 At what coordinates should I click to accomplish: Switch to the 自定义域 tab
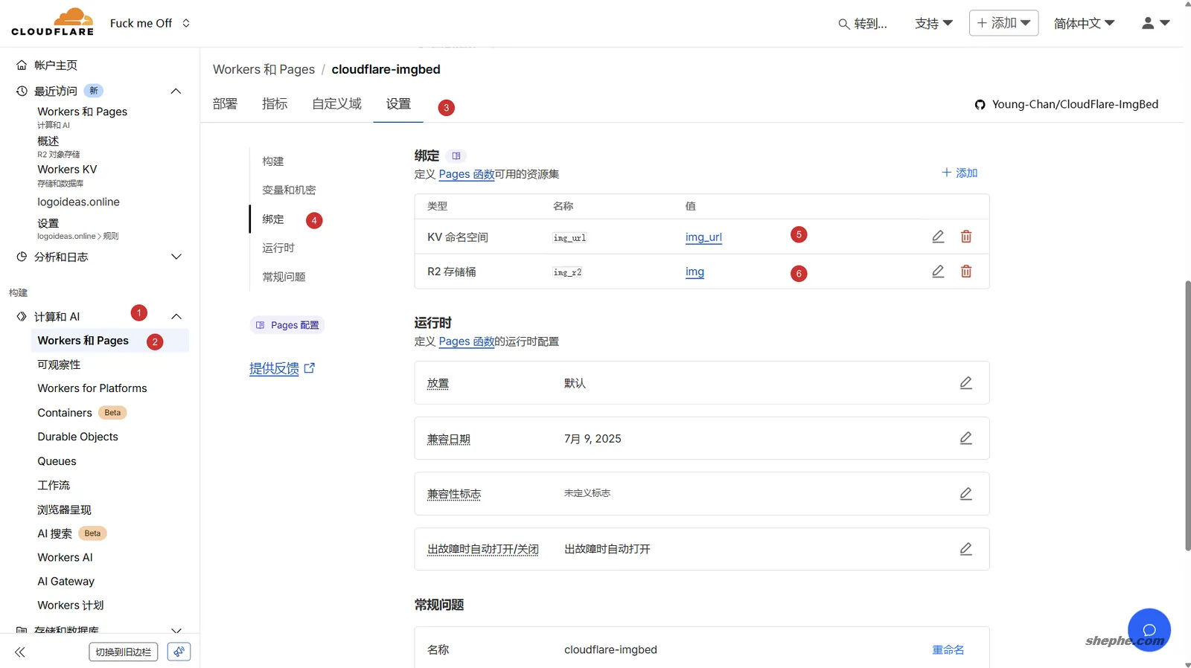tap(336, 104)
